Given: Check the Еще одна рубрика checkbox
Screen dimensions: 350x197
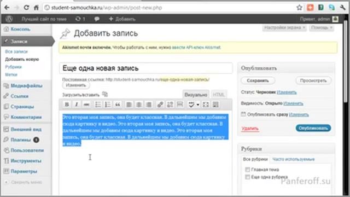Looking at the screenshot, I should (247, 177).
